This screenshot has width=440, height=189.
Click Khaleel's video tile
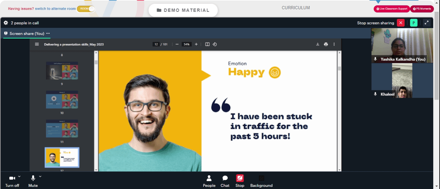(x=402, y=80)
